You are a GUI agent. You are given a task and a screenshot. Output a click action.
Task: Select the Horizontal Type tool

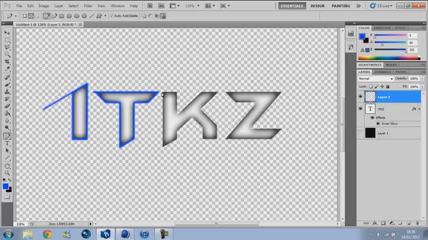tap(7, 143)
